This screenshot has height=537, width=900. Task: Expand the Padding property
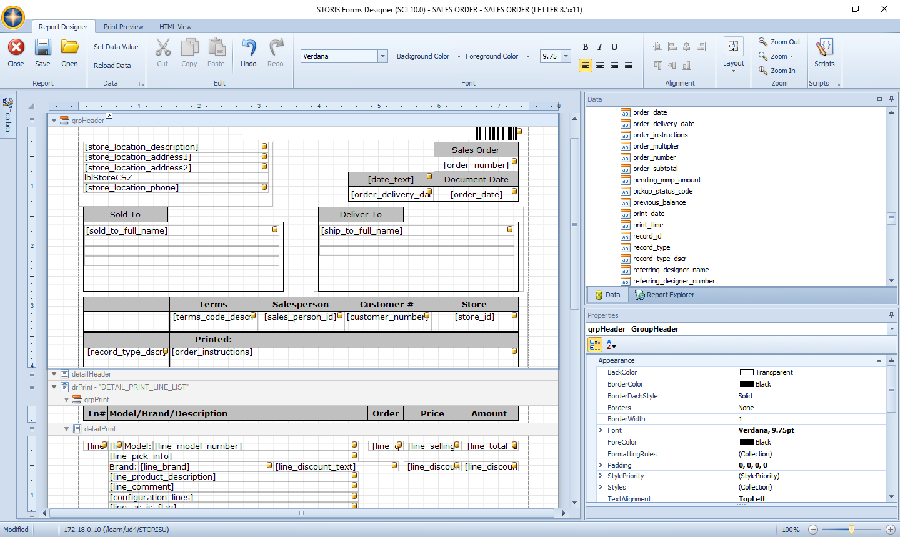click(x=601, y=465)
